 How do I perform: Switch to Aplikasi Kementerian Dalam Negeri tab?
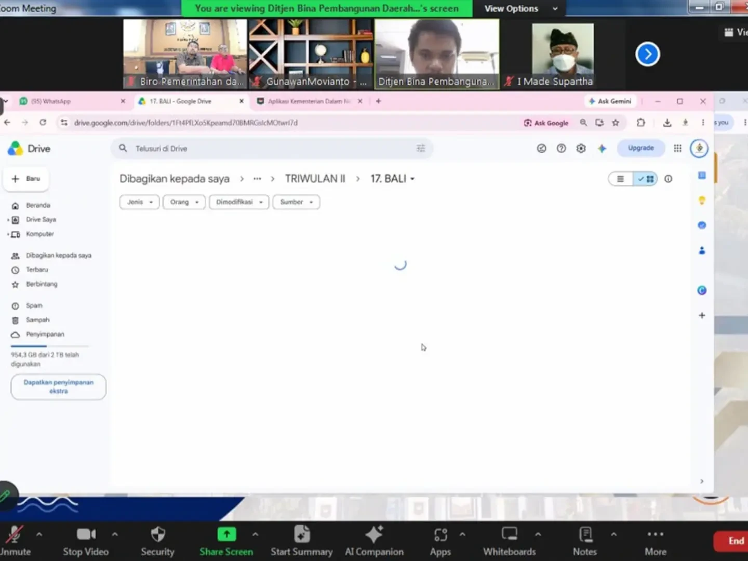coord(310,101)
